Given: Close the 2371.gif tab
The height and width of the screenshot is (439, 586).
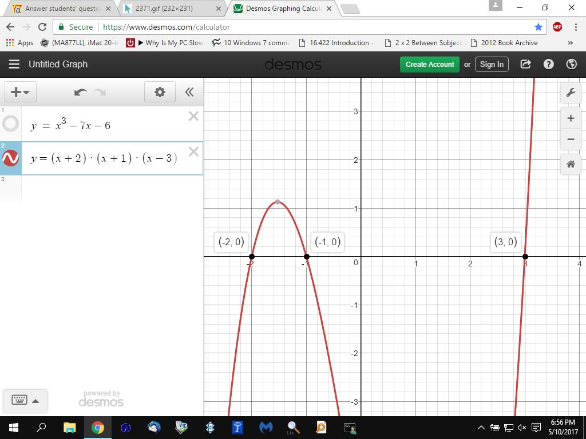Looking at the screenshot, I should pos(219,9).
